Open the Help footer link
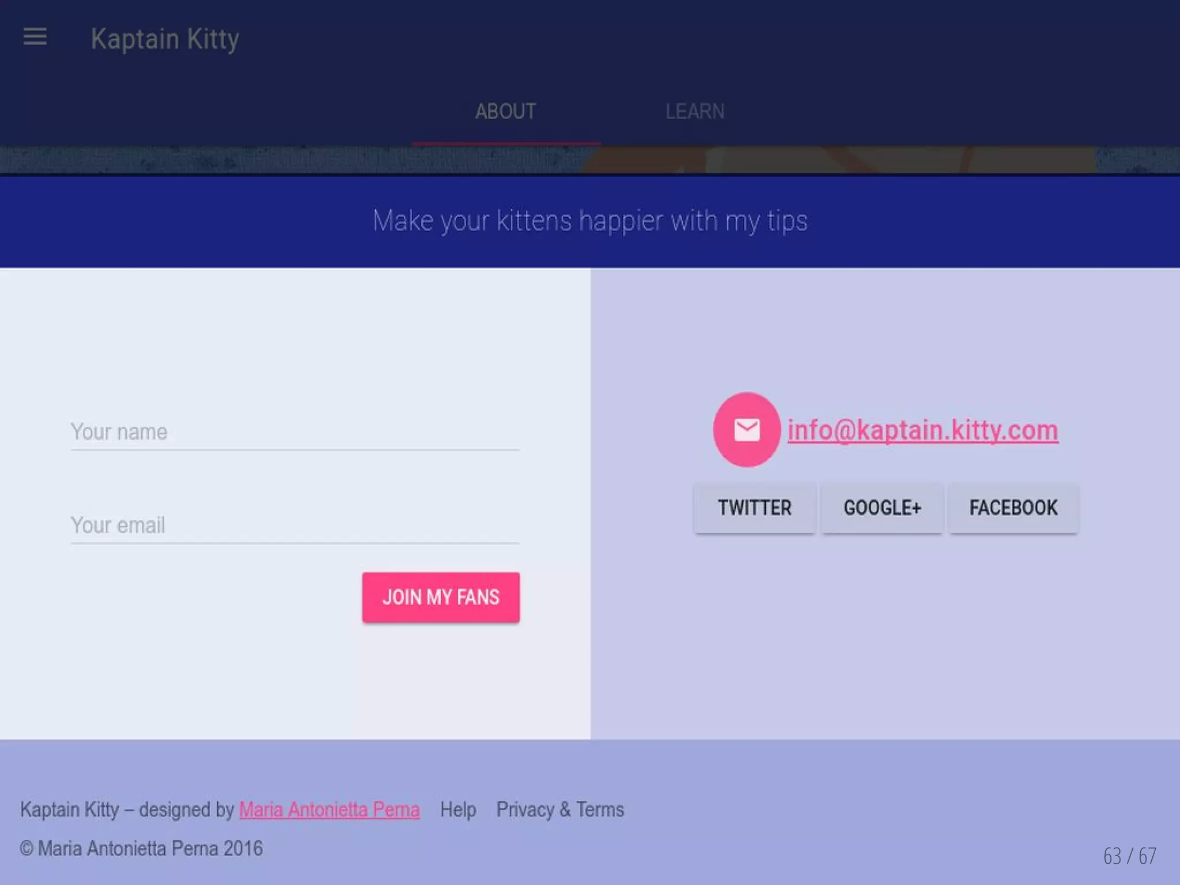Screen dimensions: 1180x885 (458, 810)
